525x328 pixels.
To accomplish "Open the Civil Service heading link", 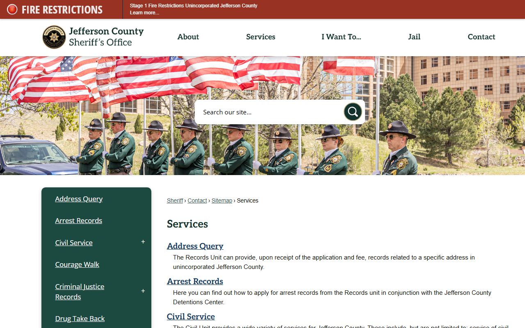I will pos(191,317).
